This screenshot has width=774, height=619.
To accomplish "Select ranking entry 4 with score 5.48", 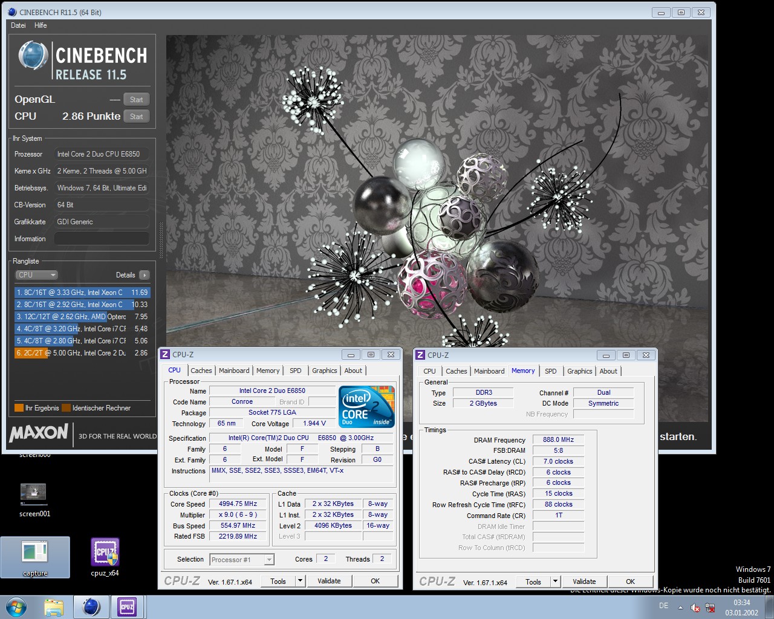I will 82,329.
